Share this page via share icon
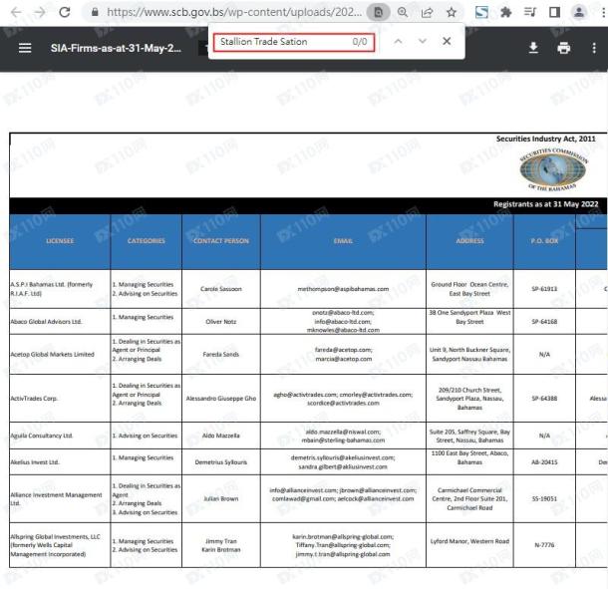This screenshot has height=589, width=608. (x=427, y=12)
